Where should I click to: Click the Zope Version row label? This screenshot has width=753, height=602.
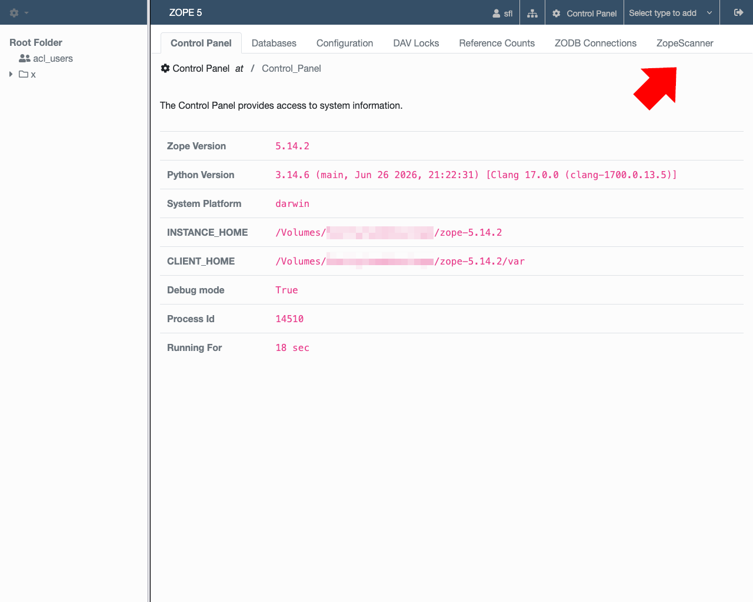tap(196, 146)
